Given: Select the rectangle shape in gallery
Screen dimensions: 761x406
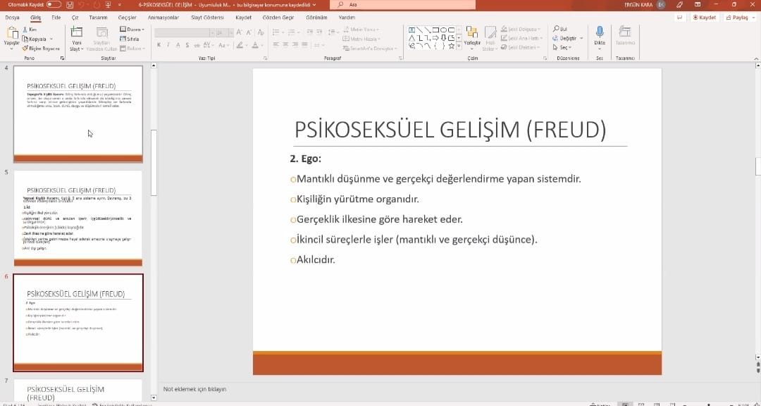Looking at the screenshot, I should coord(435,30).
